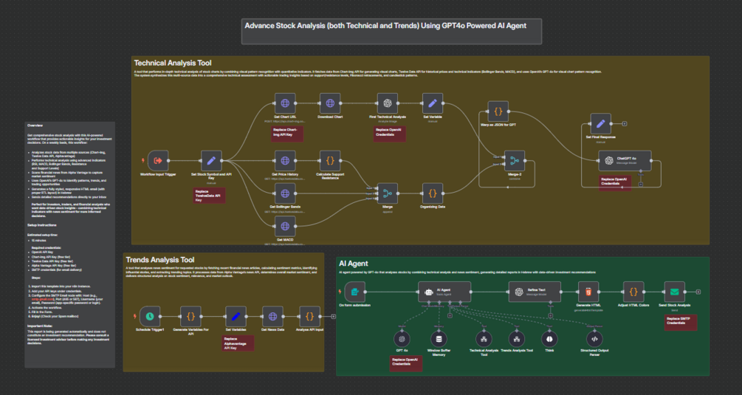Add a tool under the Refine Text node
This screenshot has height=395, width=742.
click(550, 315)
